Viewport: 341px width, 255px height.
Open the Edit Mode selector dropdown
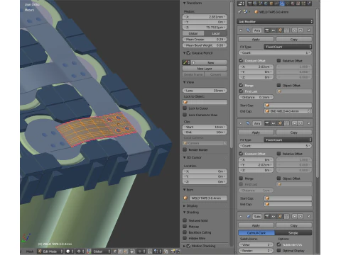[x=50, y=251]
